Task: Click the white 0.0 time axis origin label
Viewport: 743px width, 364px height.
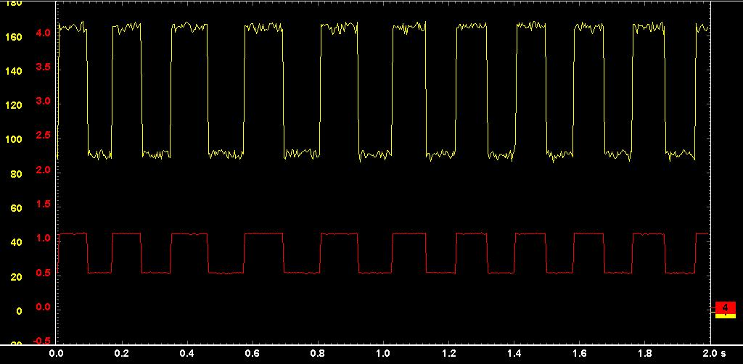Action: [x=57, y=353]
